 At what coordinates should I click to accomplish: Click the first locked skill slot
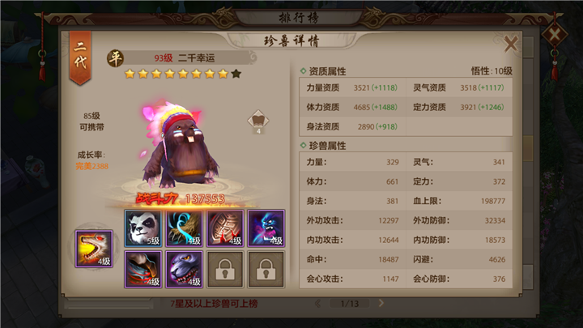tap(225, 269)
